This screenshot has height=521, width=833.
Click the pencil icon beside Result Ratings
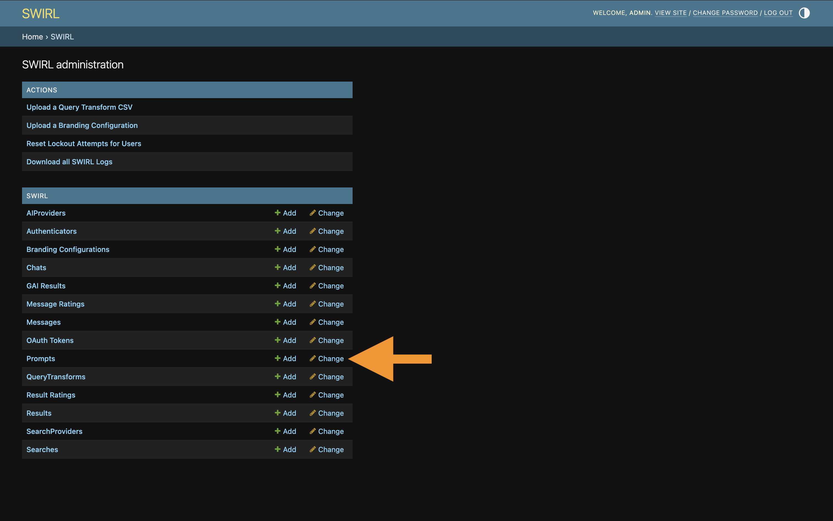313,394
